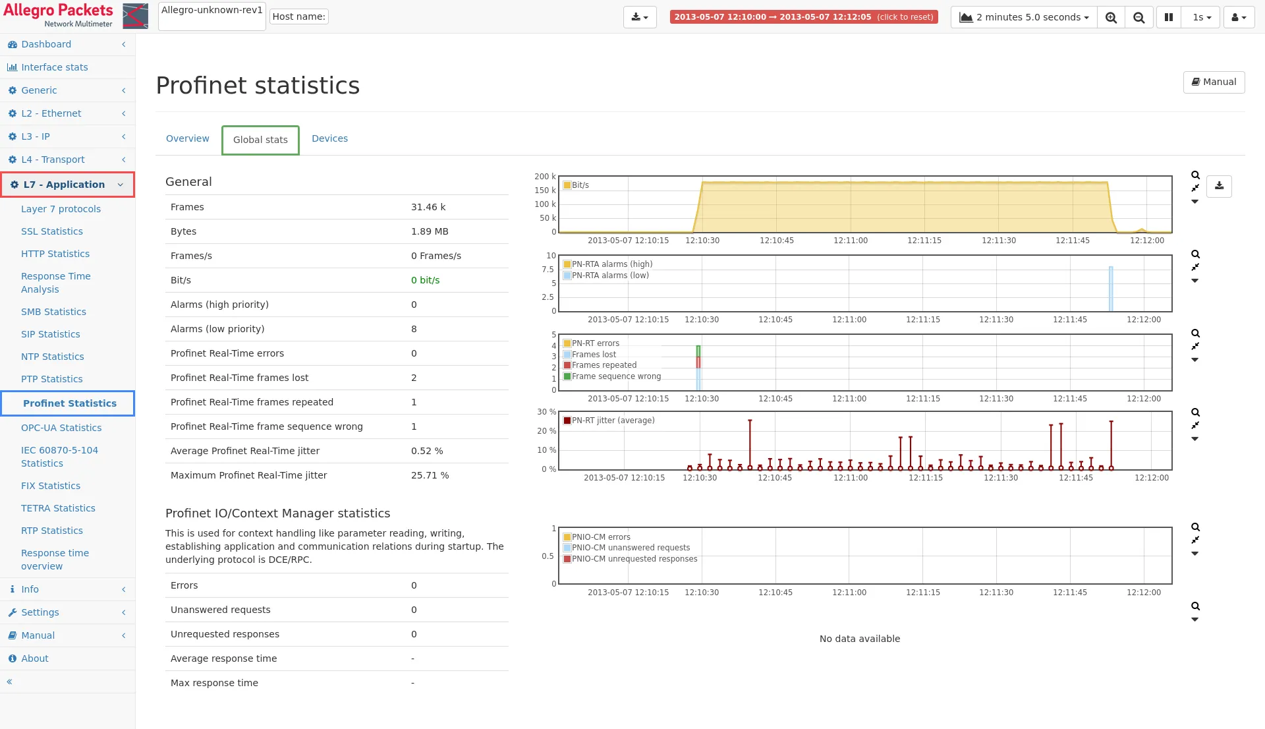Toggle Frames lost series in legend
1265x729 pixels.
coord(593,355)
